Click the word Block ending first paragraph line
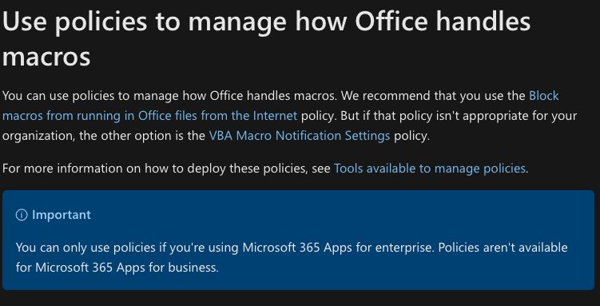The image size is (600, 306). click(544, 95)
